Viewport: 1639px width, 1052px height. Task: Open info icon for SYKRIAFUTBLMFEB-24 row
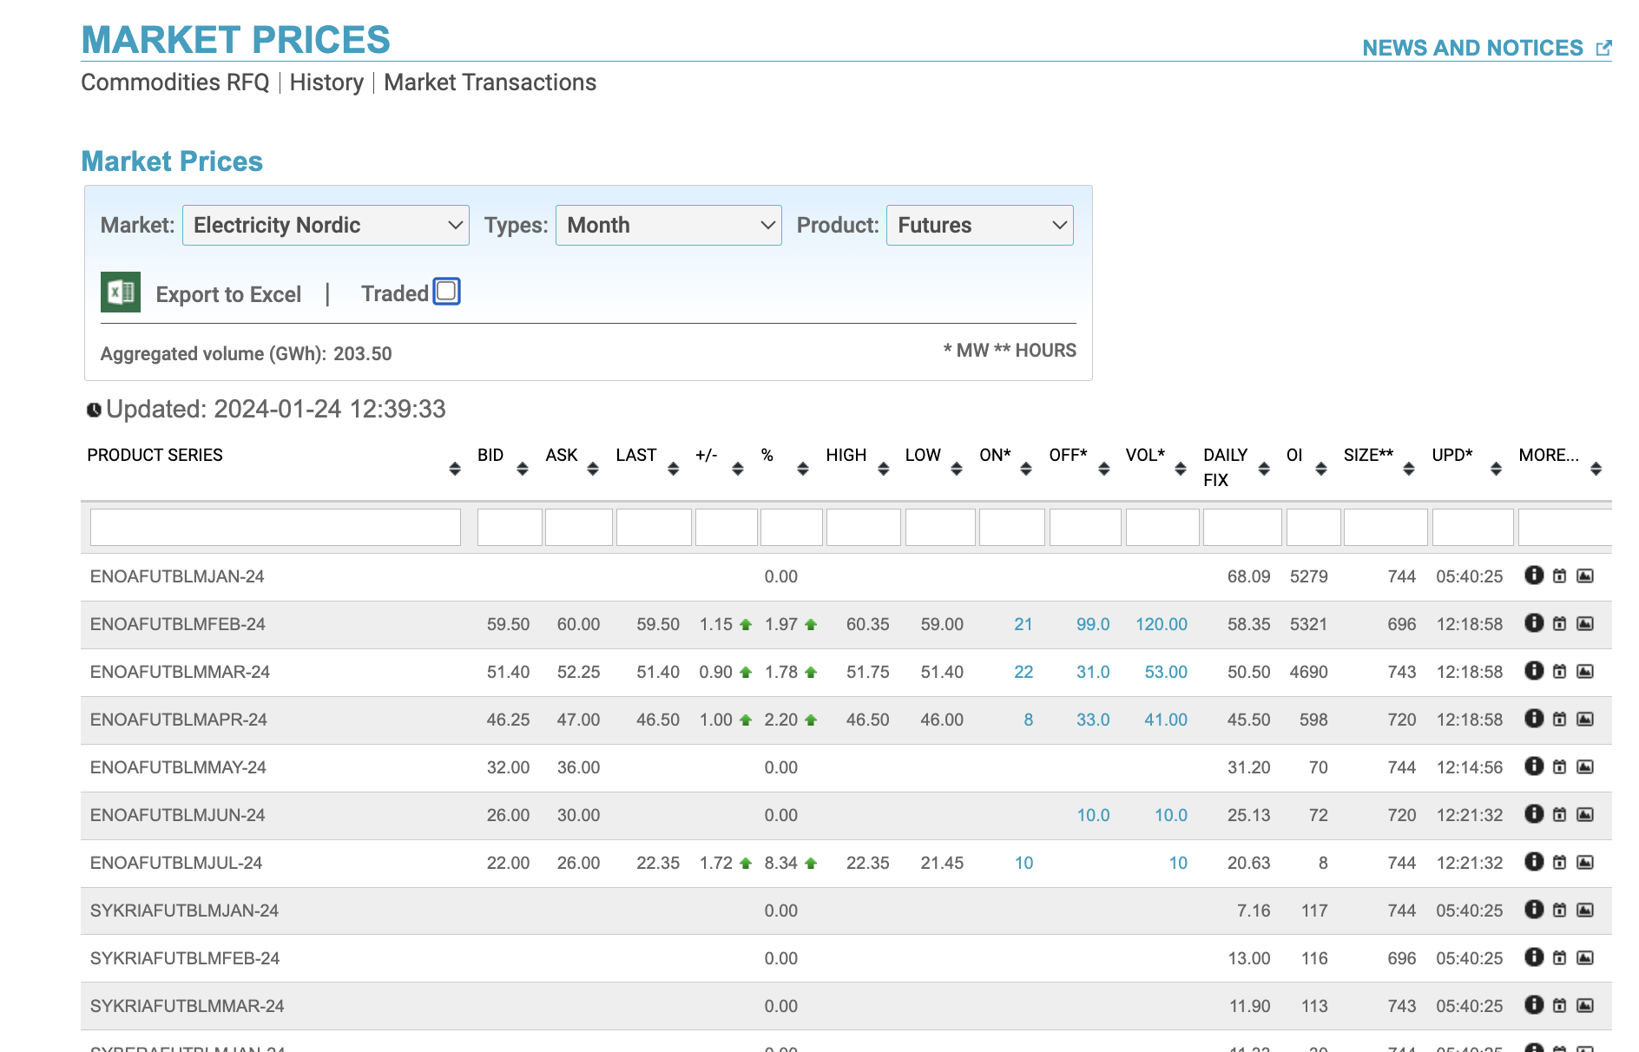tap(1534, 957)
